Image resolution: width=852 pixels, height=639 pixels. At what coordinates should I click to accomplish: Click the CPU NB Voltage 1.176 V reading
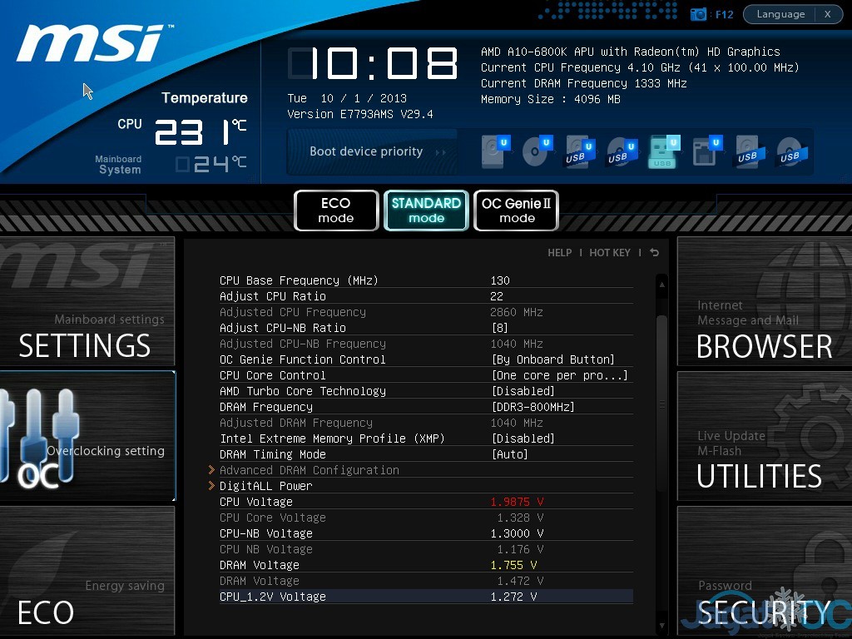pos(520,549)
